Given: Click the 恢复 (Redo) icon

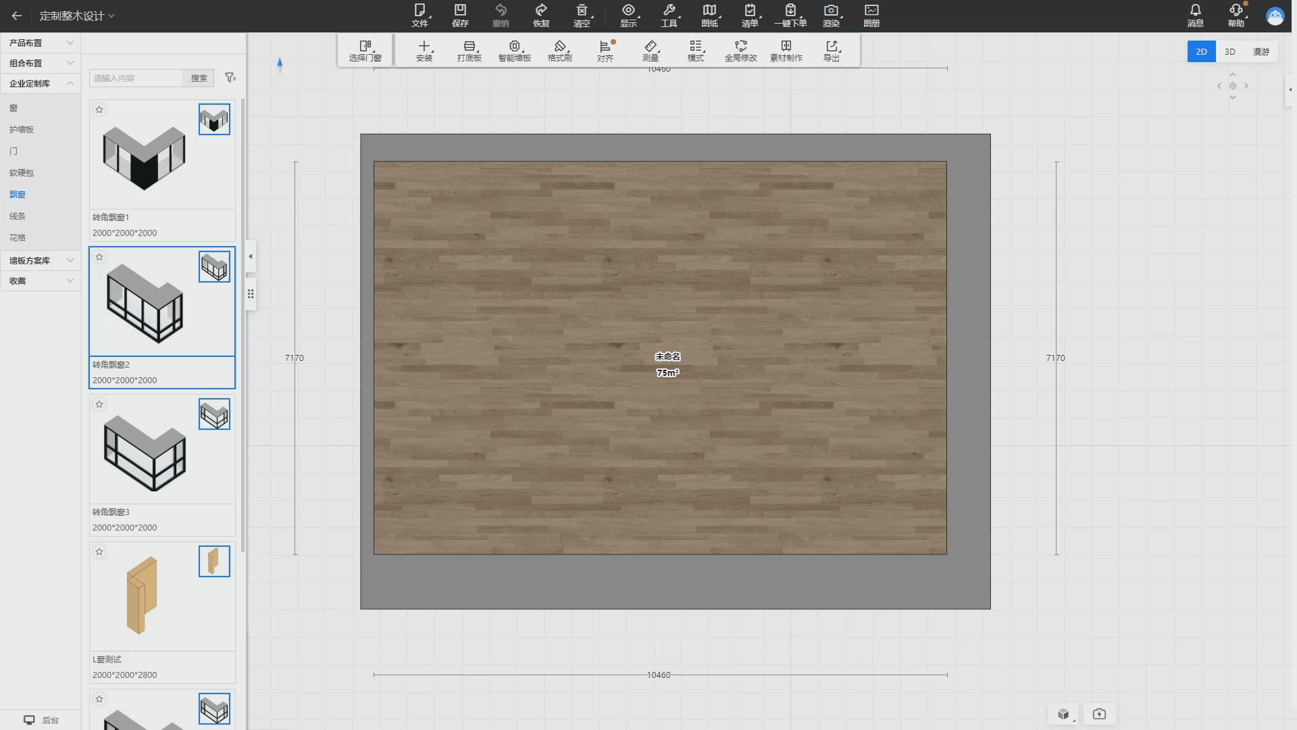Looking at the screenshot, I should [x=541, y=15].
